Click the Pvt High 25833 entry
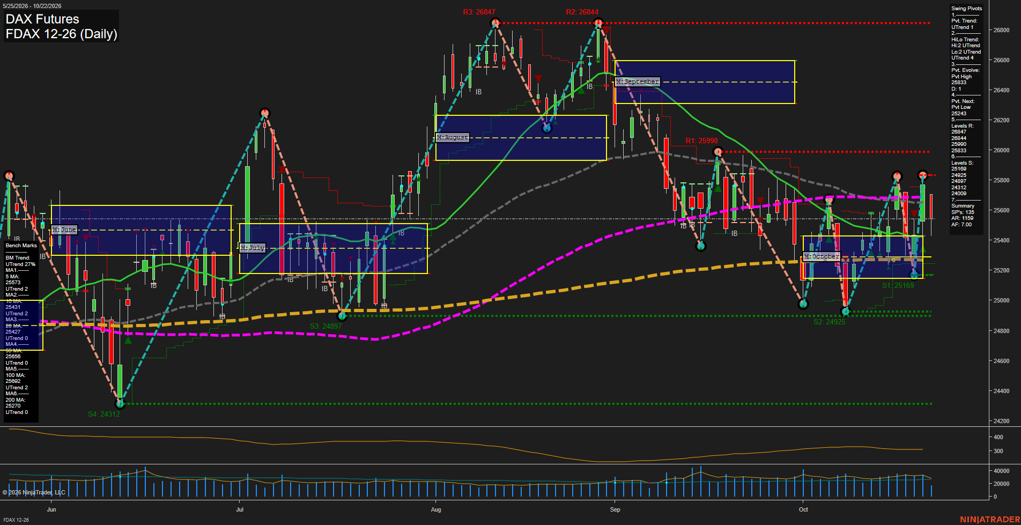The width and height of the screenshot is (1021, 525). coord(960,79)
